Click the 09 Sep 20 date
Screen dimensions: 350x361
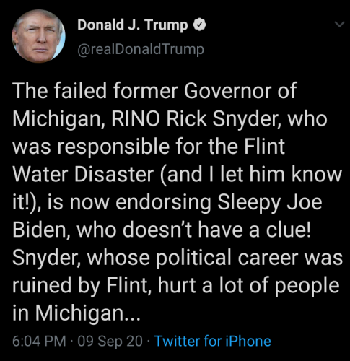pyautogui.click(x=110, y=342)
